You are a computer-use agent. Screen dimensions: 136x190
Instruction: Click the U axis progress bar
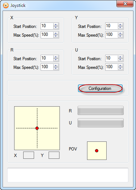tap(100, 123)
